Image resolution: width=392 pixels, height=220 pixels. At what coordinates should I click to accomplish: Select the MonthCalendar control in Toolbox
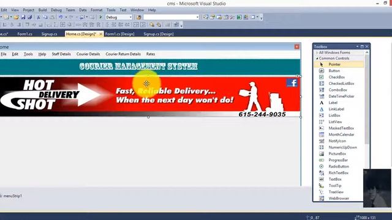tap(339, 134)
